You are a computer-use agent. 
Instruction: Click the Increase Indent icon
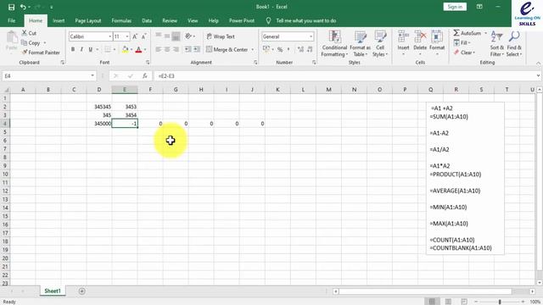click(x=197, y=49)
